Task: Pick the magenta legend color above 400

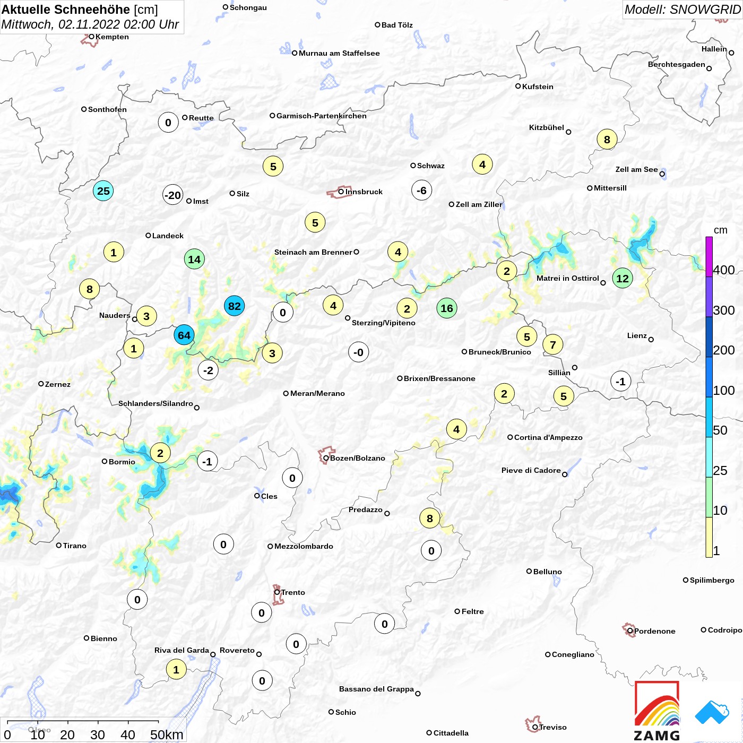Action: click(x=709, y=256)
